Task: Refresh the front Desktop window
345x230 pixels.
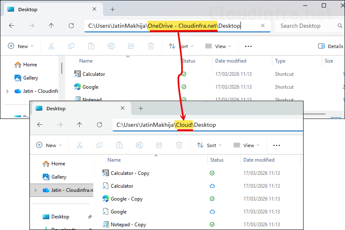Action: (100, 125)
